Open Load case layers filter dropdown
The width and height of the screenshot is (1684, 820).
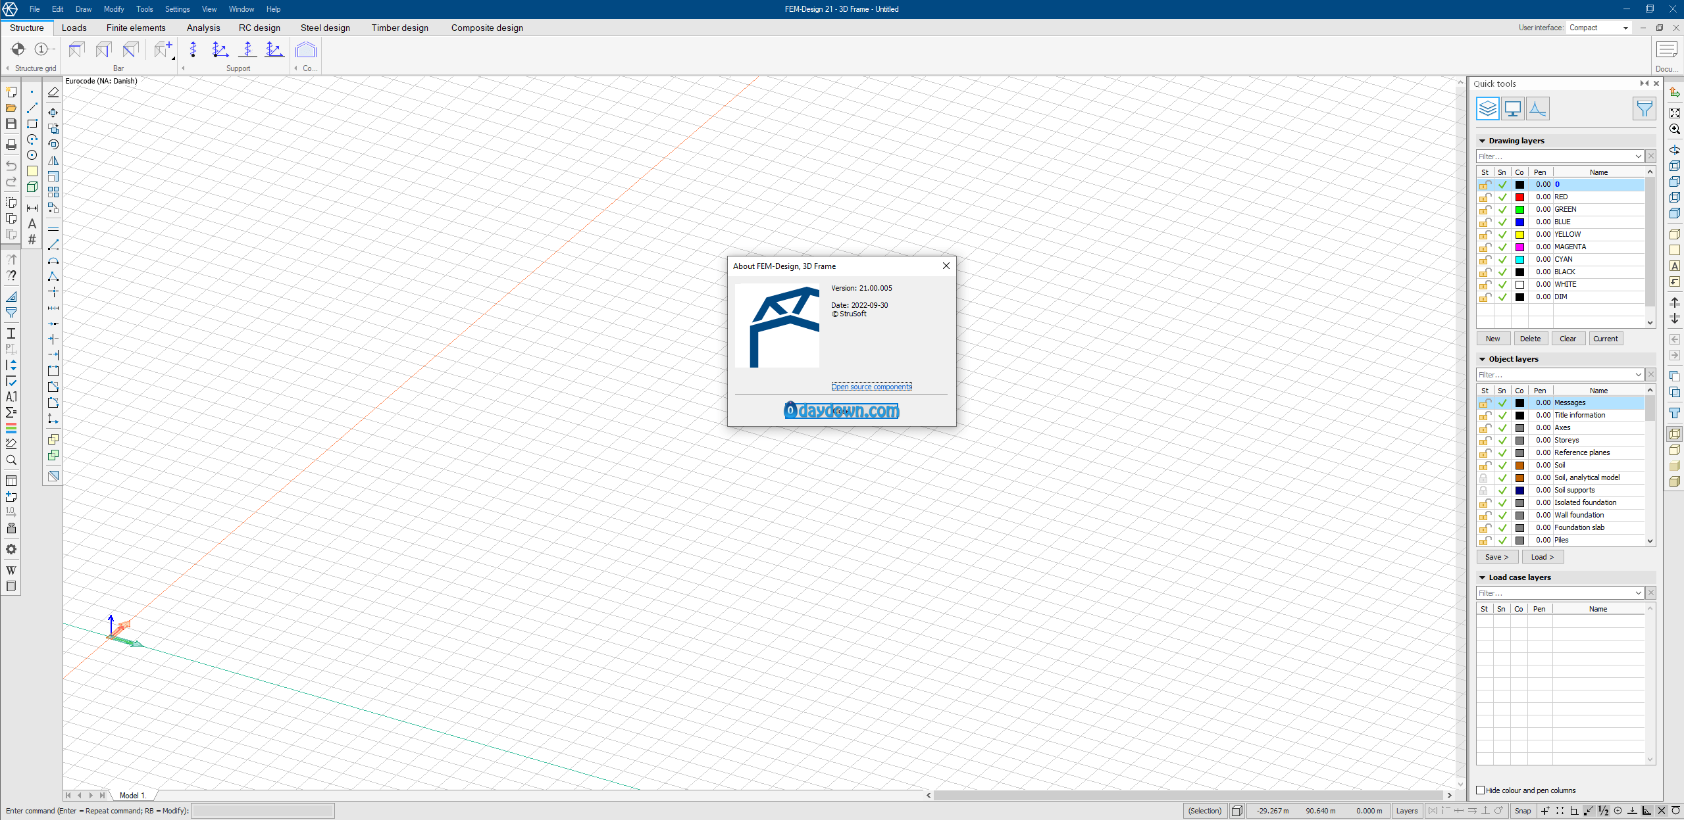tap(1638, 593)
